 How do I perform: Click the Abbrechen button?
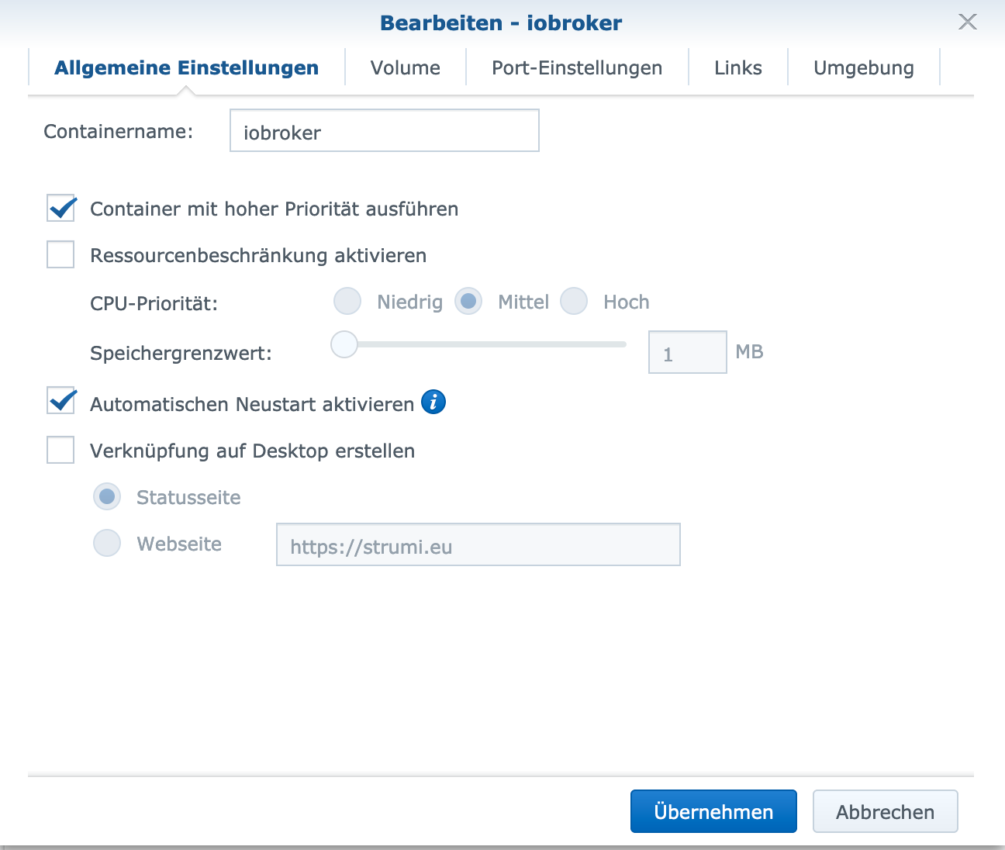tap(886, 811)
